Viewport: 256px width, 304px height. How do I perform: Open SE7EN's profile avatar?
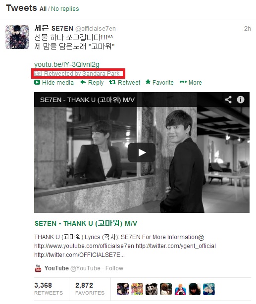click(17, 37)
